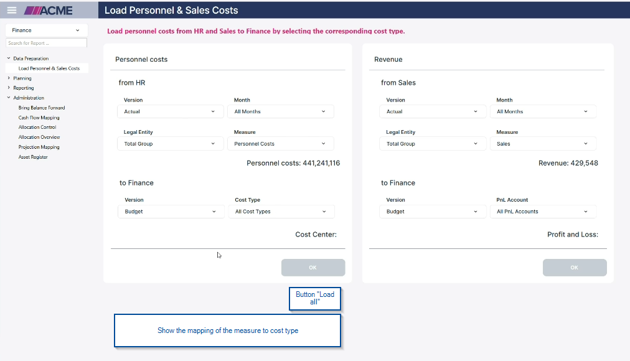
Task: Select Load Personnel & Sales Costs item
Action: point(49,68)
